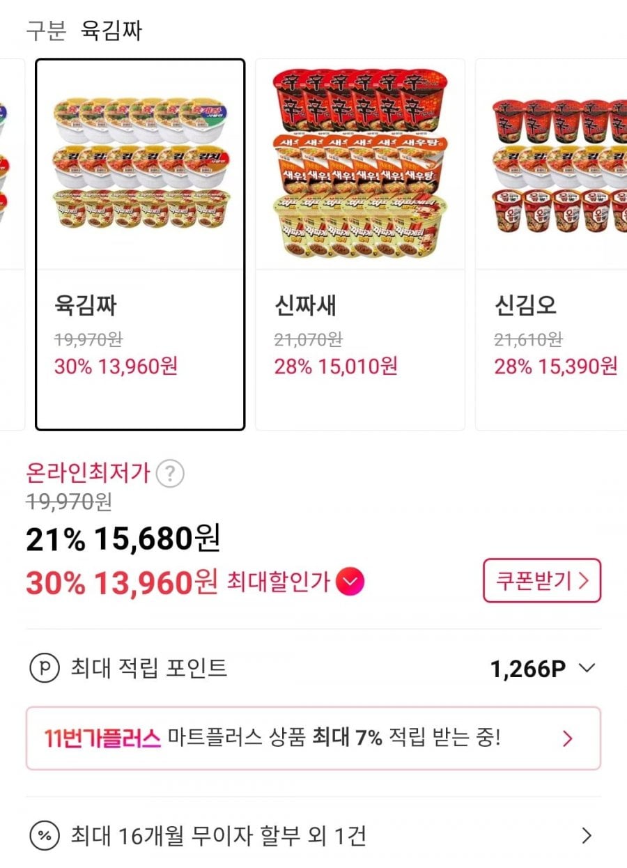The height and width of the screenshot is (868, 627).
Task: Tap the 최대 16개월 무이자 할부 text
Action: 218,835
